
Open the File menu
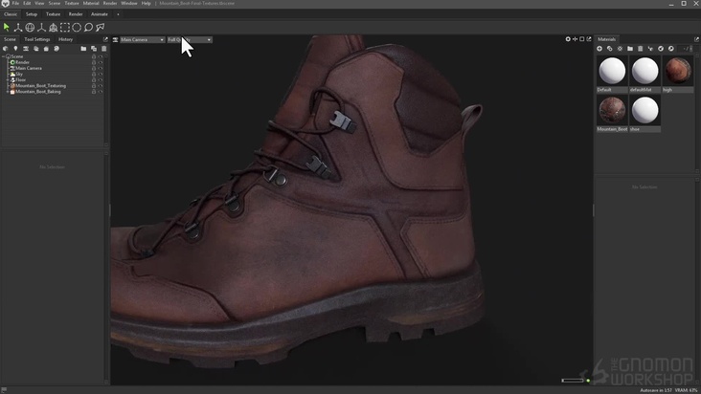[x=15, y=3]
